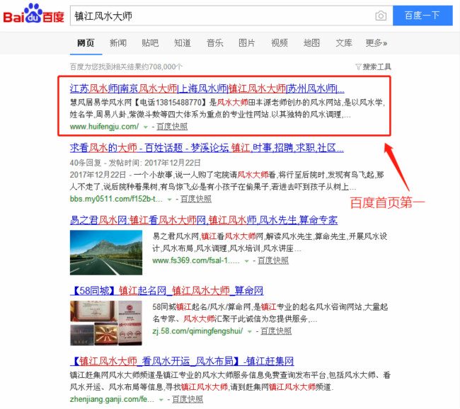Open the 58同城 镇江起名网 result
Screen dimensions: 460x409
(166, 291)
